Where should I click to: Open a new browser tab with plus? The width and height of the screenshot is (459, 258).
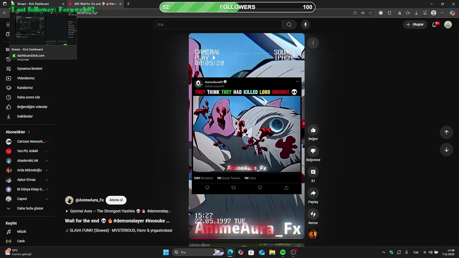pyautogui.click(x=128, y=4)
